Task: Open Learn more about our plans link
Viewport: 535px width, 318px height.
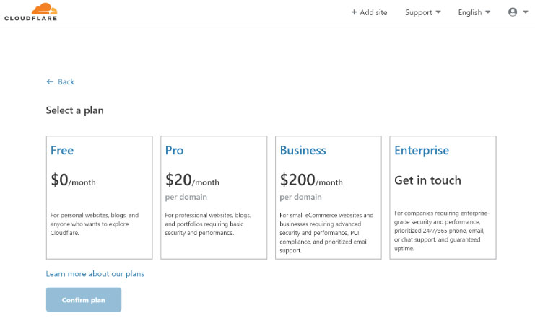Action: pos(95,274)
